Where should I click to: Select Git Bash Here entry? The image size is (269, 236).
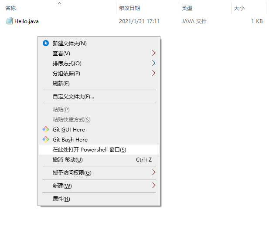[99, 139]
